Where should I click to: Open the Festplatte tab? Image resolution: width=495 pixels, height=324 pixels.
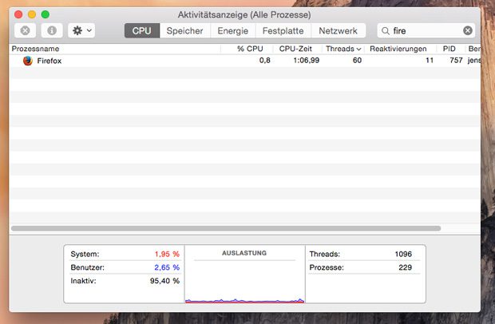click(x=283, y=30)
